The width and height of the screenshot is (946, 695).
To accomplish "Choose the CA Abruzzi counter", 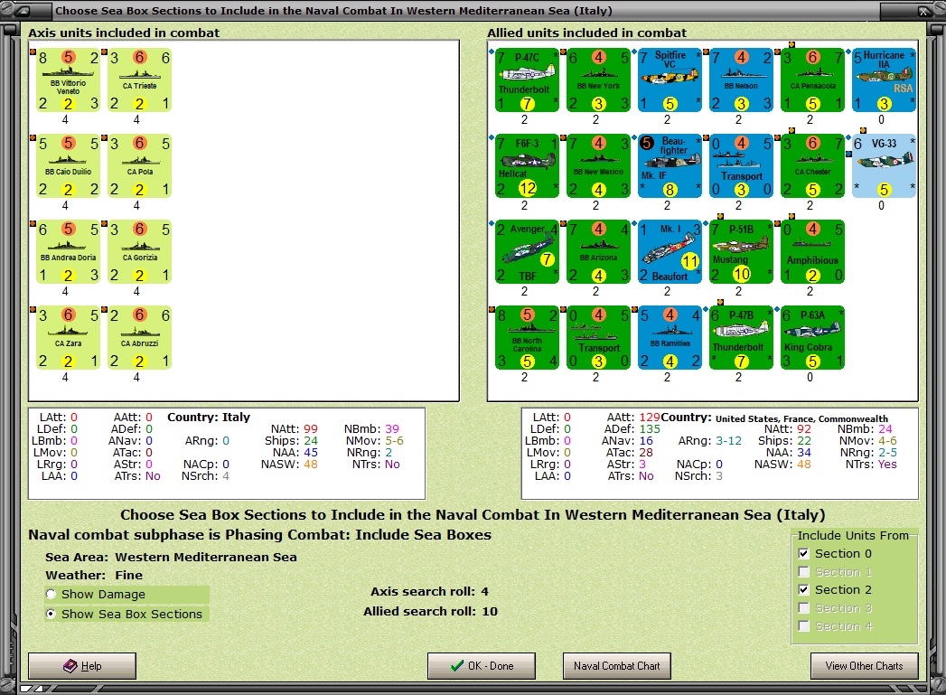I will tap(139, 337).
